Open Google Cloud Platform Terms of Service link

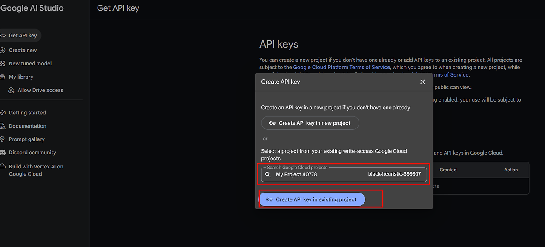[x=341, y=67]
